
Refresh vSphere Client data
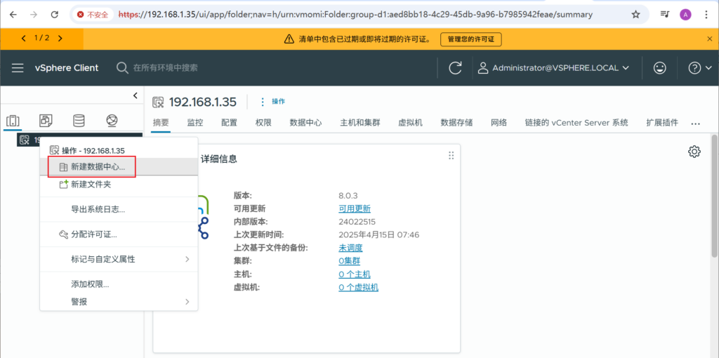click(455, 68)
